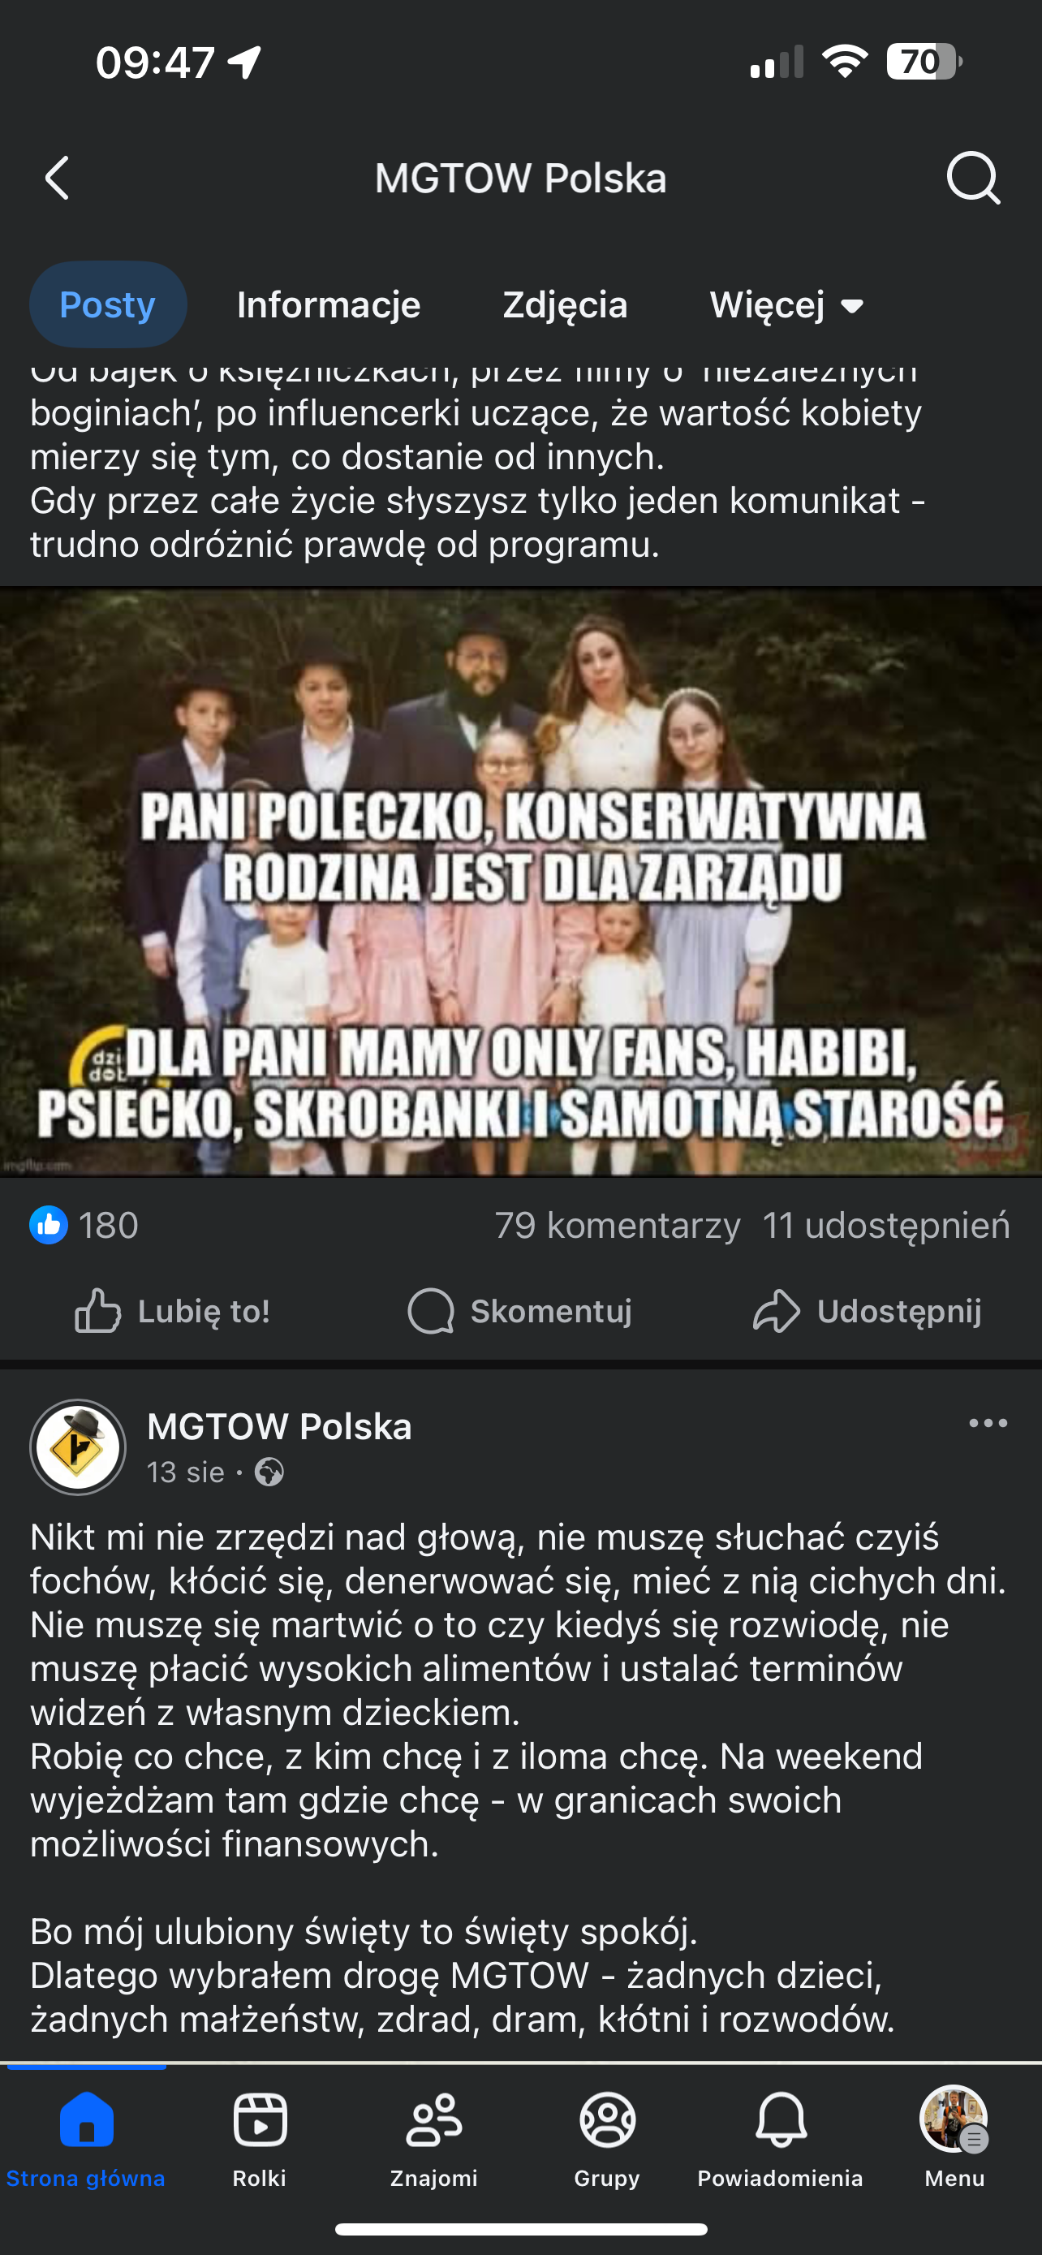This screenshot has height=2255, width=1042.
Task: Show the public audience globe indicator
Action: point(269,1472)
